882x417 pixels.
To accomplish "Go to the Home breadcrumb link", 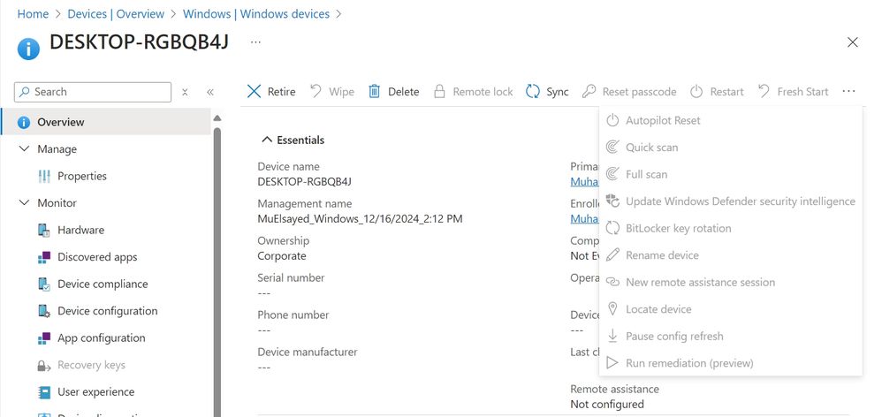I will click(x=33, y=14).
